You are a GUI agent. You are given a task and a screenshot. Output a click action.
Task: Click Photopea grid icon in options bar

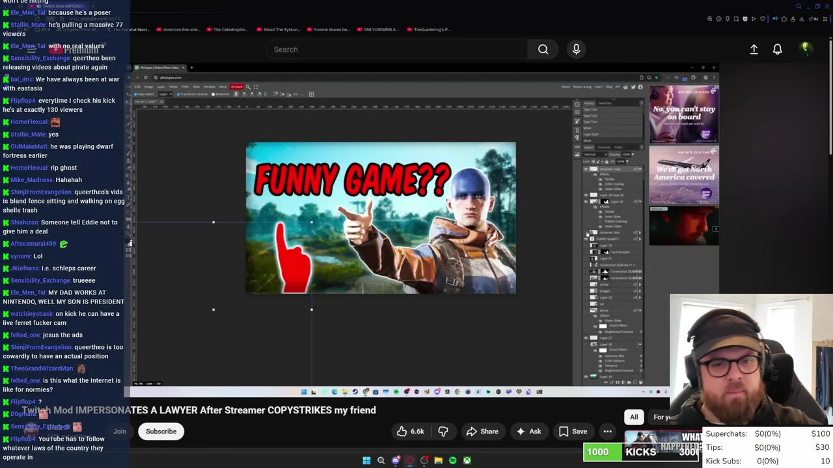pyautogui.click(x=311, y=94)
